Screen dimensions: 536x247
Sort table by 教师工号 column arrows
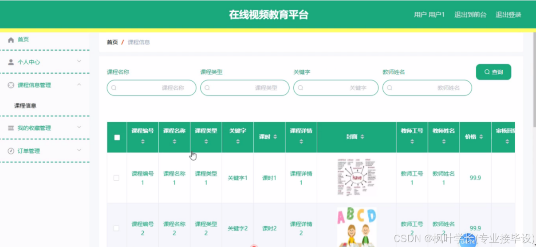coord(412,142)
